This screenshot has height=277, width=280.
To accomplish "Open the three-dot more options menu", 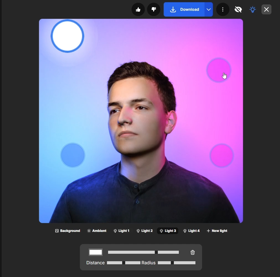I will [x=223, y=9].
